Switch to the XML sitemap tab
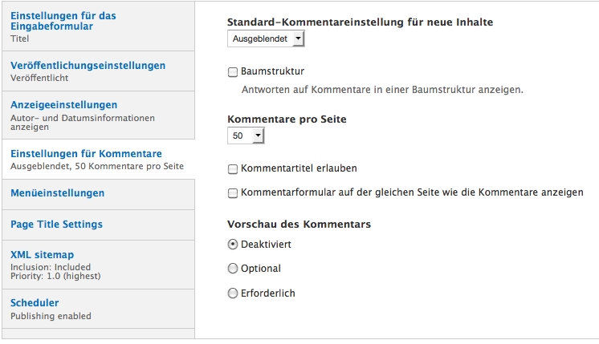This screenshot has height=344, width=599. tap(43, 255)
